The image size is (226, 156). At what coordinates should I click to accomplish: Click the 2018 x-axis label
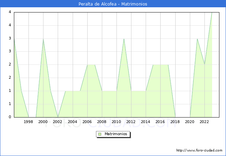tap(175, 122)
